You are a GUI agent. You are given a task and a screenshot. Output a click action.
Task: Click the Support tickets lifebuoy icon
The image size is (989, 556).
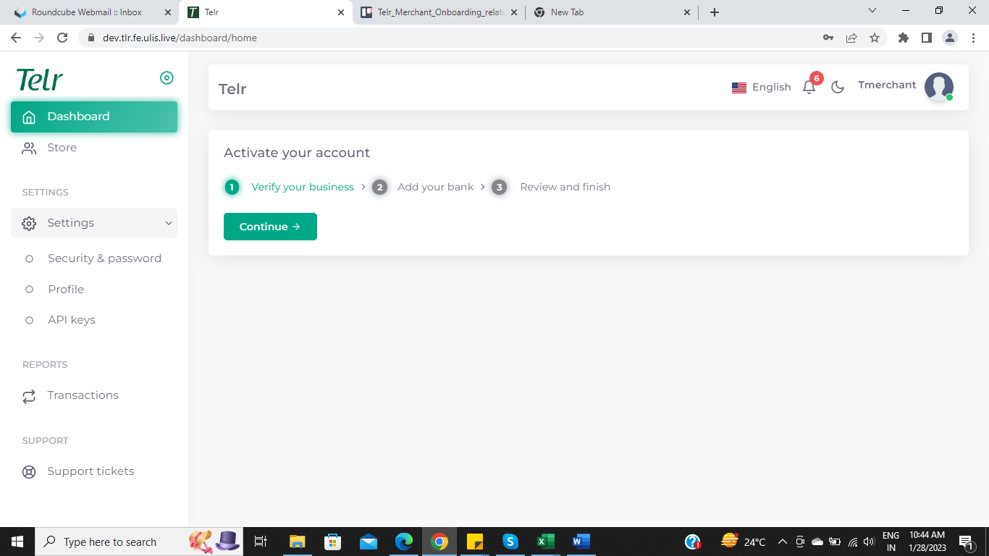29,472
